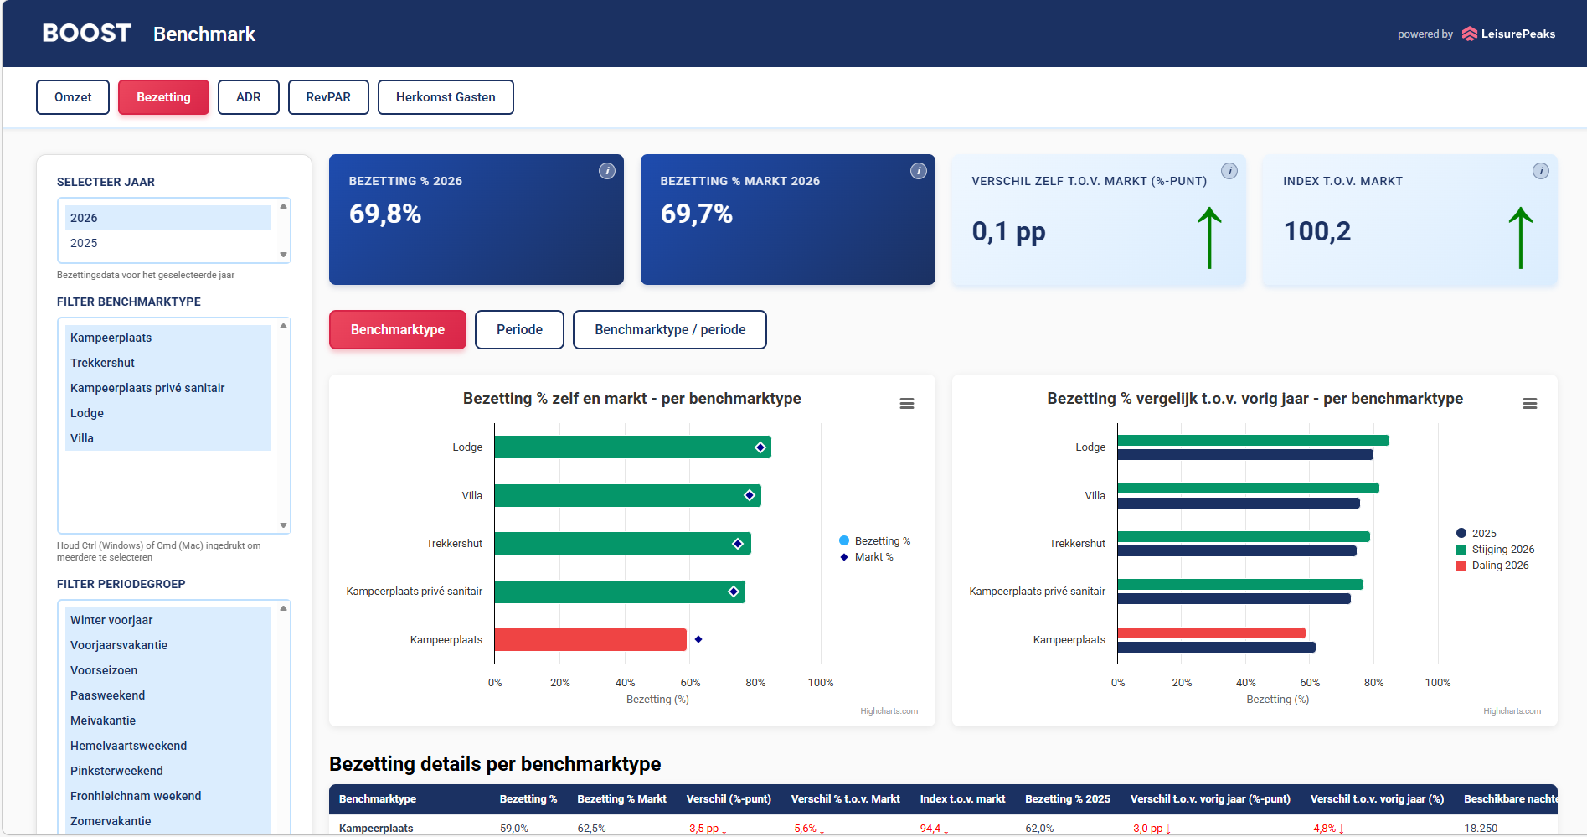
Task: Click info icon on Bezetting % Markt 2026 card
Action: point(919,171)
